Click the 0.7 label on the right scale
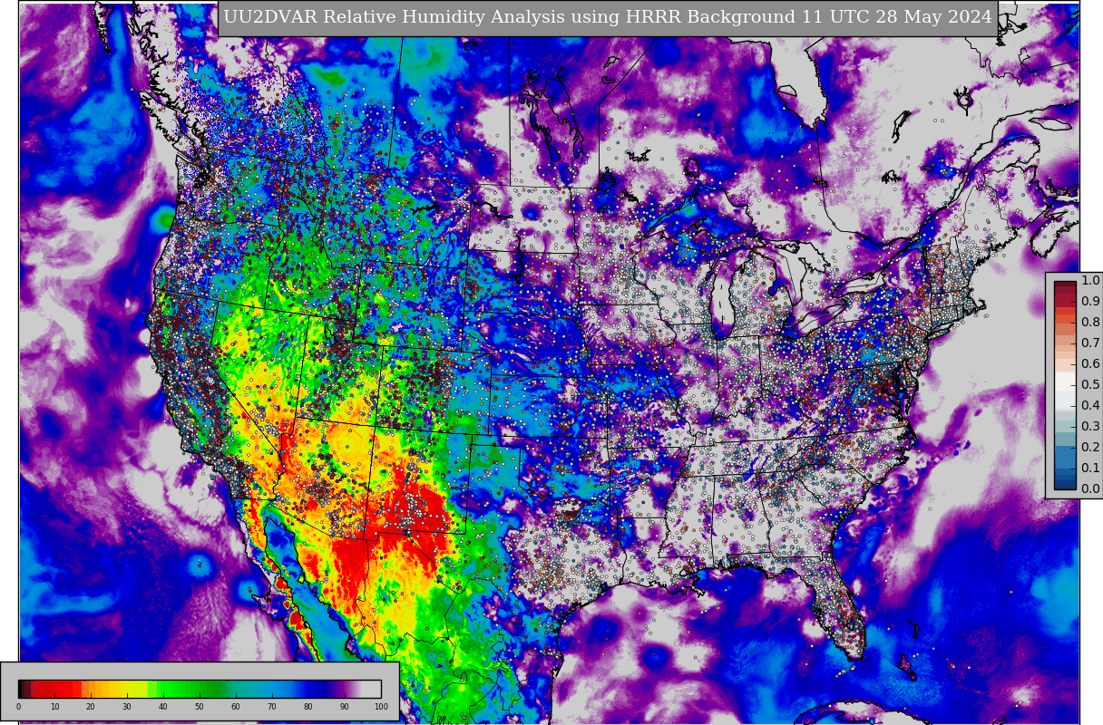1103x725 pixels. pos(1090,343)
